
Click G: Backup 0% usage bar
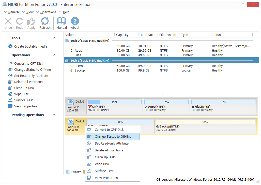[205, 122]
